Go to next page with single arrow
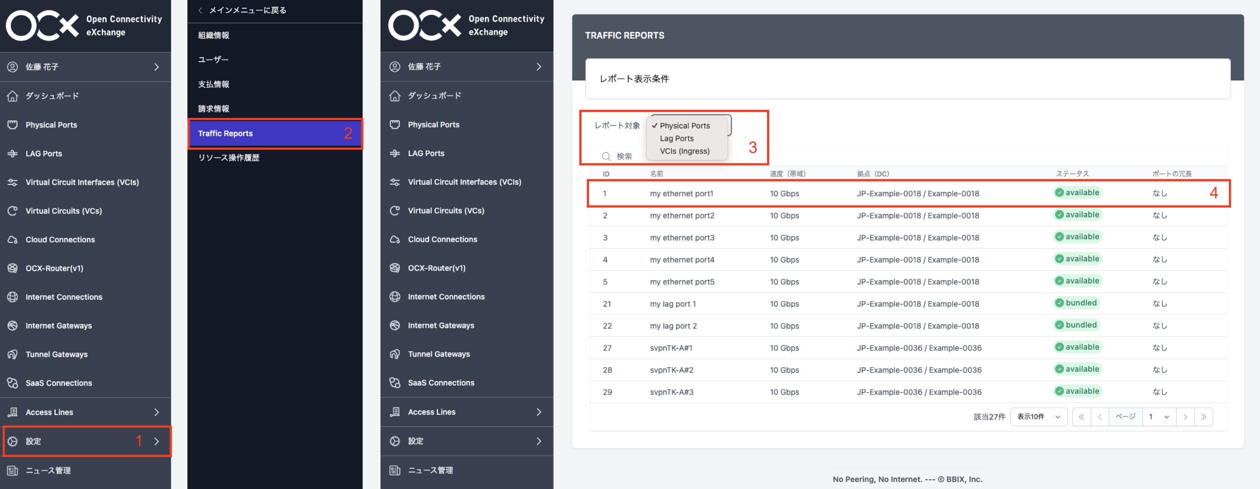The width and height of the screenshot is (1260, 489). coord(1185,417)
